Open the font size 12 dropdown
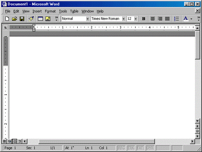This screenshot has height=152, width=202. coord(136,19)
